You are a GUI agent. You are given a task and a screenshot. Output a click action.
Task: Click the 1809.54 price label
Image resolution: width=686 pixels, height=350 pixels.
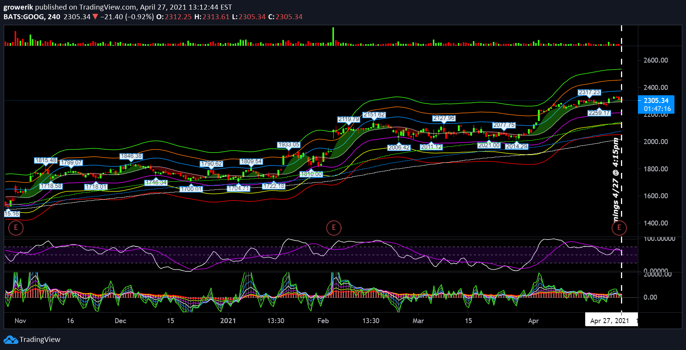click(251, 162)
